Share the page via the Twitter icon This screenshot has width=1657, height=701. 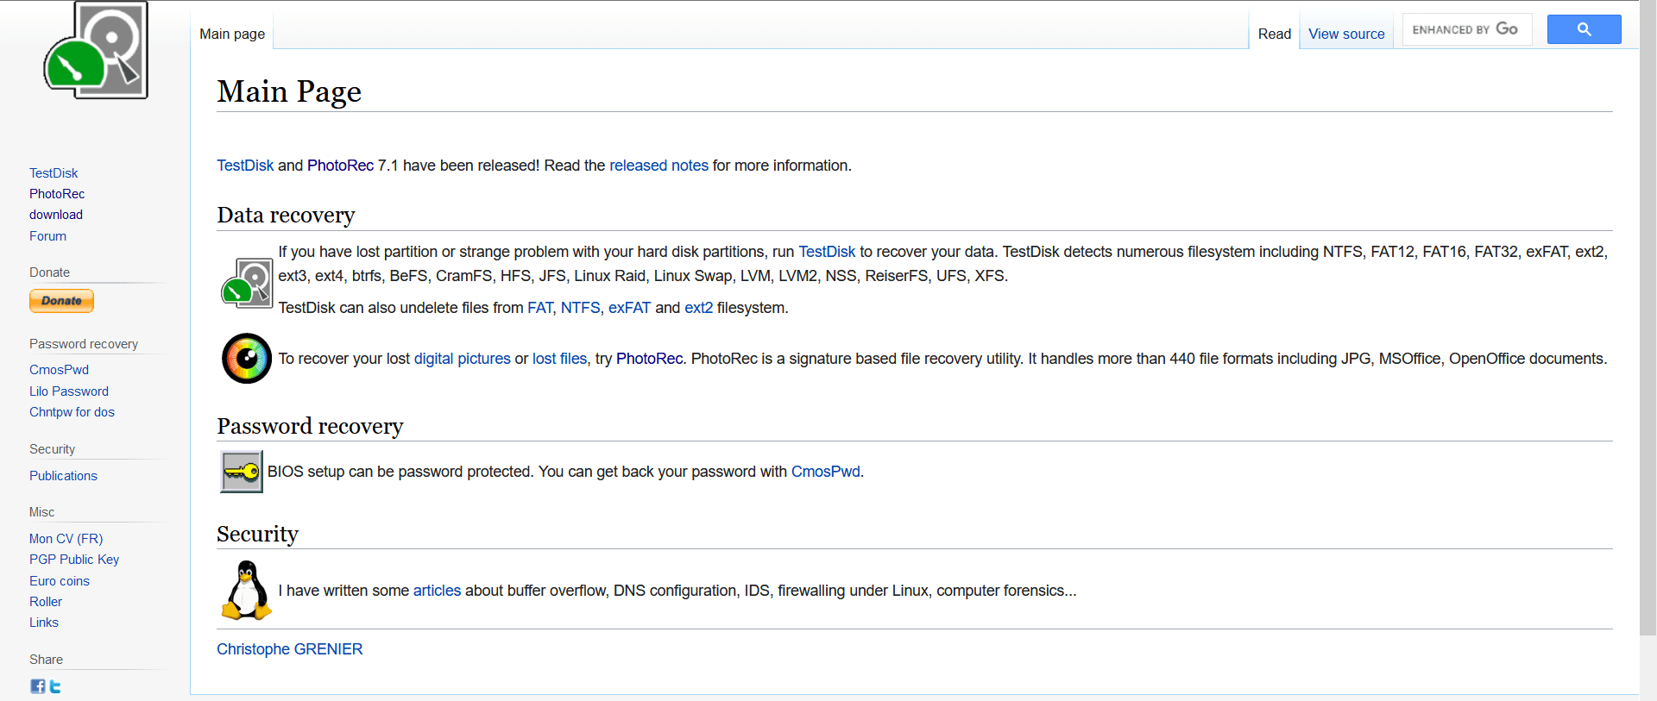pos(54,686)
